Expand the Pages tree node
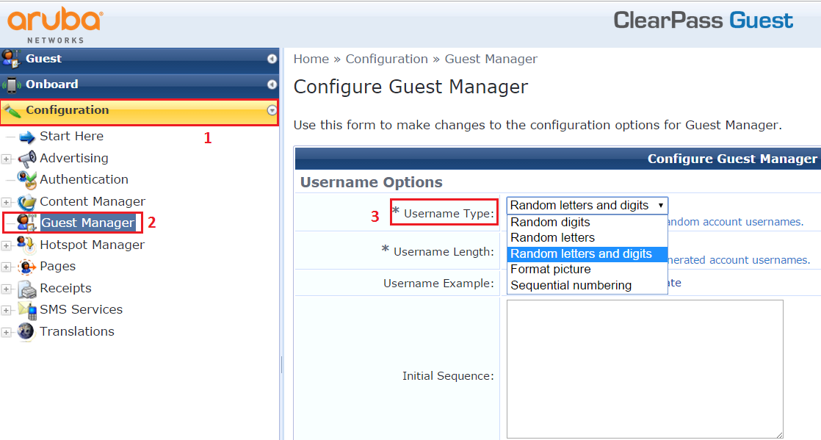The height and width of the screenshot is (440, 821). [x=7, y=267]
